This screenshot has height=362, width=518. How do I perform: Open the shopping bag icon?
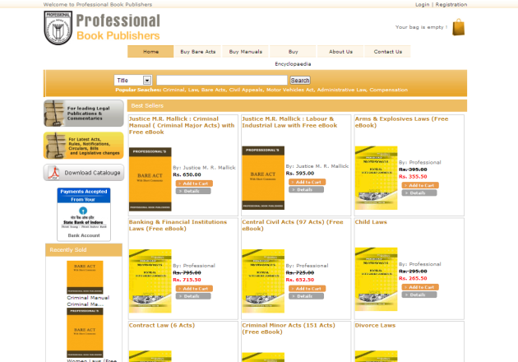coord(458,27)
